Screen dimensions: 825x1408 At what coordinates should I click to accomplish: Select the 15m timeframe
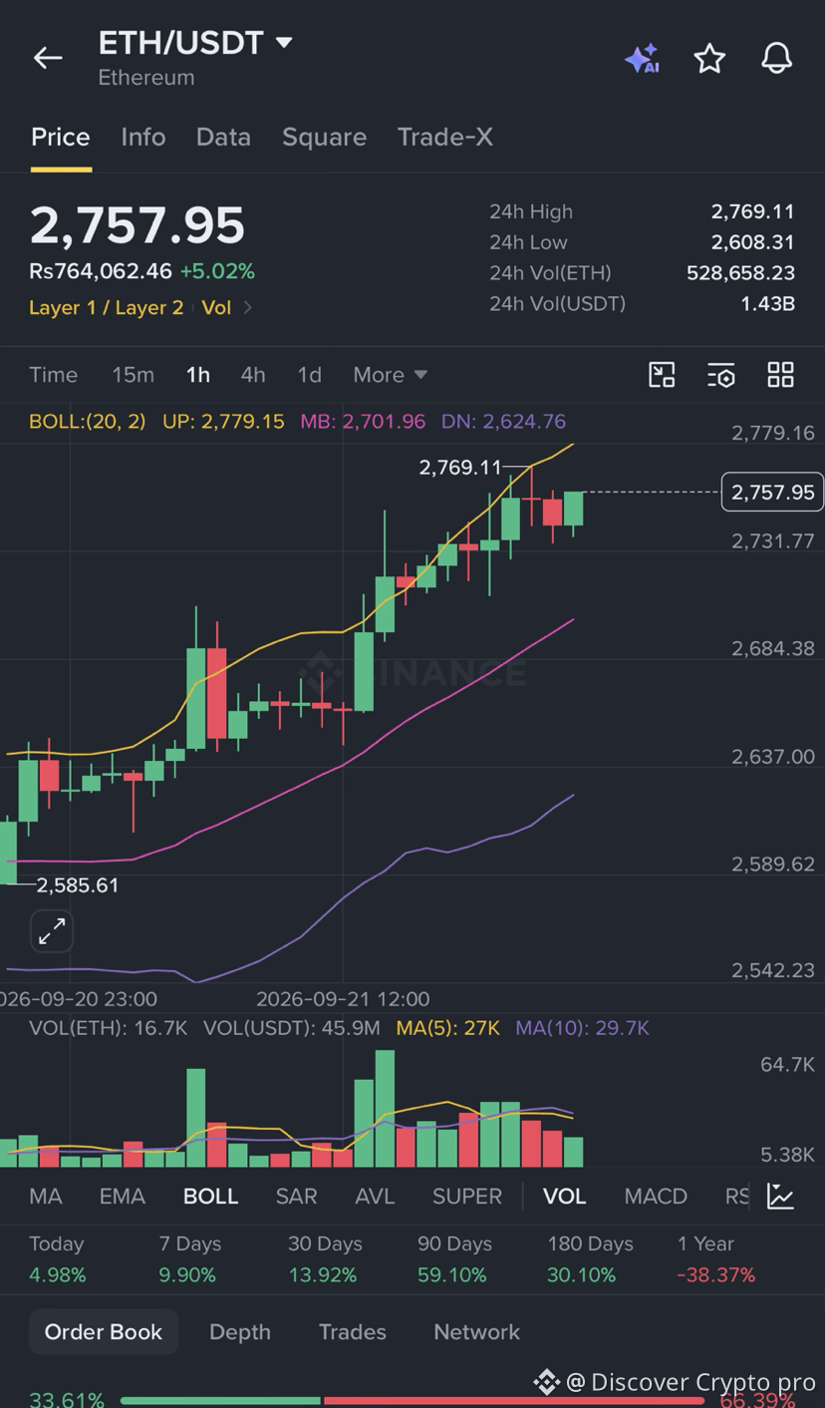pyautogui.click(x=133, y=375)
